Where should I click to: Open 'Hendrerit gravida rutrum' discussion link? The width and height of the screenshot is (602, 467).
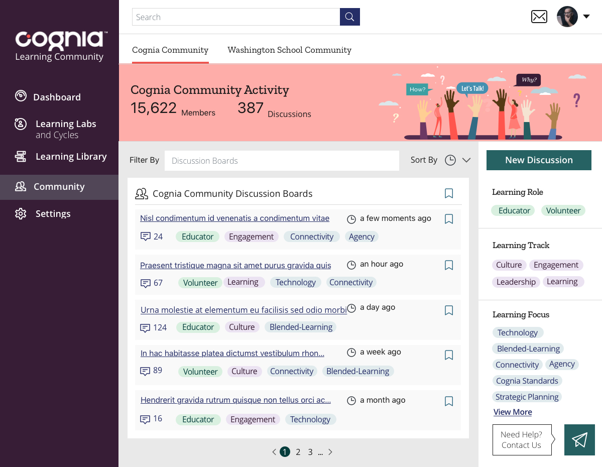tap(236, 400)
